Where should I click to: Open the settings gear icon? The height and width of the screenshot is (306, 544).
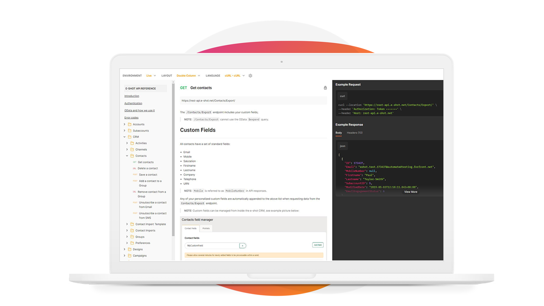[x=250, y=76]
